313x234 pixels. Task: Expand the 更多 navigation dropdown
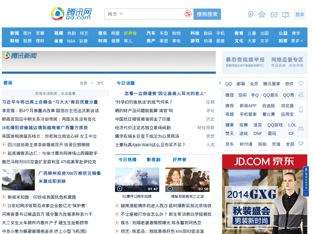tap(297, 41)
